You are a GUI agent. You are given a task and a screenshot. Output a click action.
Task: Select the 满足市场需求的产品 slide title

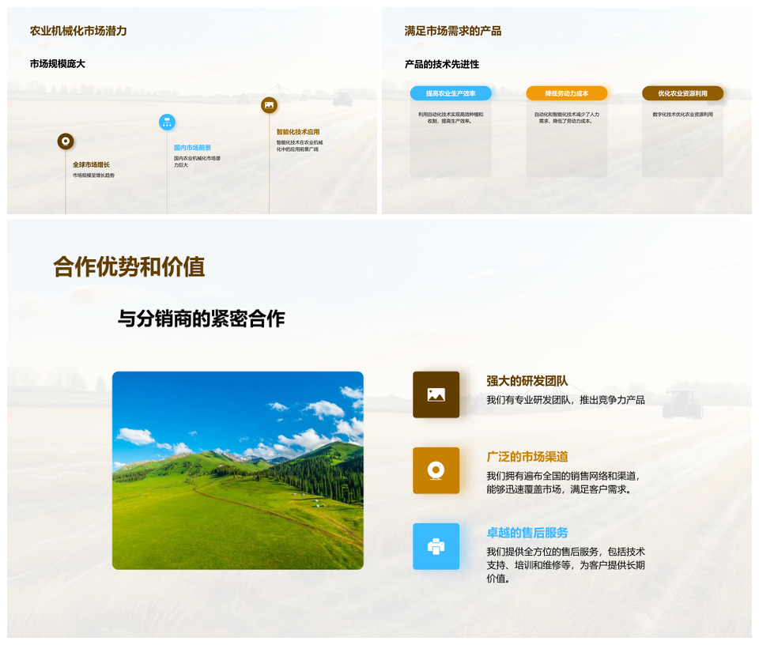point(453,31)
